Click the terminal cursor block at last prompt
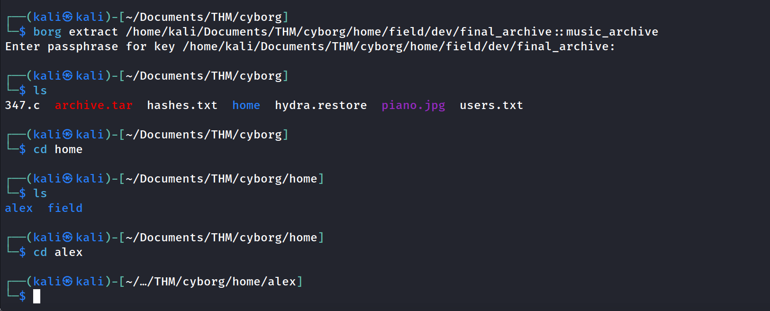Viewport: 770px width, 311px height. pyautogui.click(x=37, y=297)
